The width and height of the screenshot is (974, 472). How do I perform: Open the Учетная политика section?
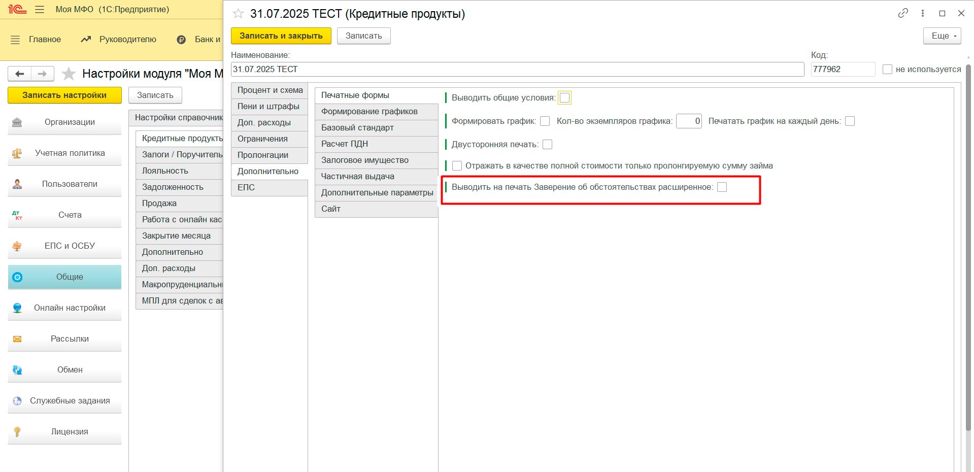64,153
